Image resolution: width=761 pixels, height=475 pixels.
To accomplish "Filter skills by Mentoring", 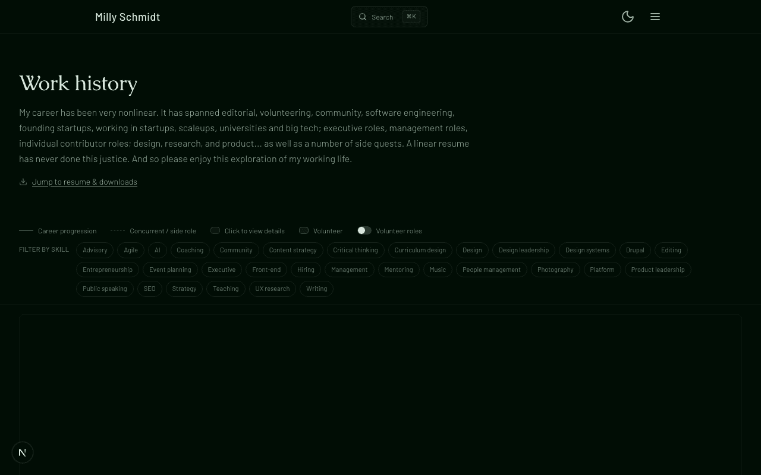I will [398, 270].
